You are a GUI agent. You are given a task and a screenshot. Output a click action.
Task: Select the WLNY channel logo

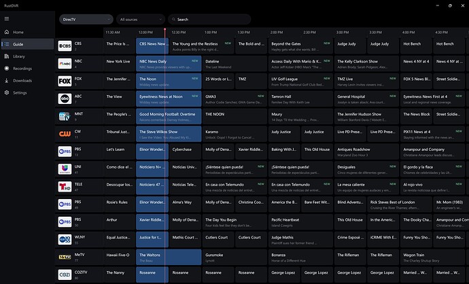click(x=65, y=239)
